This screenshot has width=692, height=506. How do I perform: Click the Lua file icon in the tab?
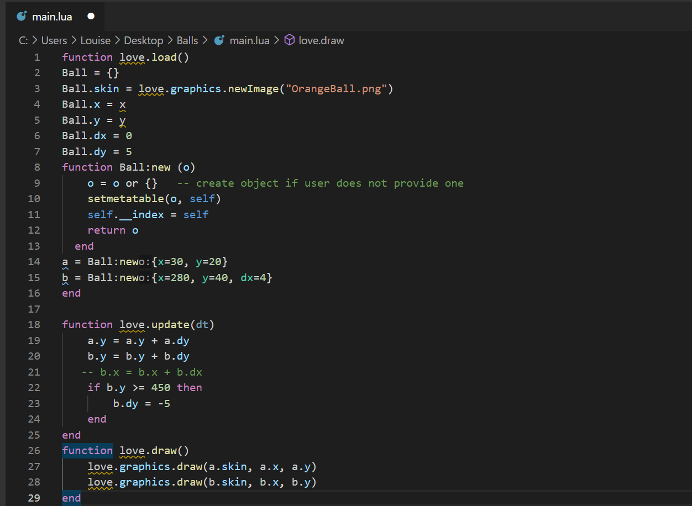(22, 16)
